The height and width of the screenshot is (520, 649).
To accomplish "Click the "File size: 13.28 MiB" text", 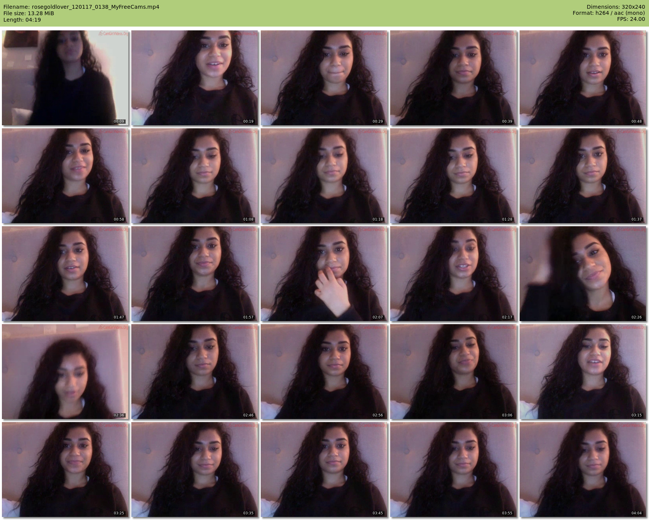I will pos(28,13).
